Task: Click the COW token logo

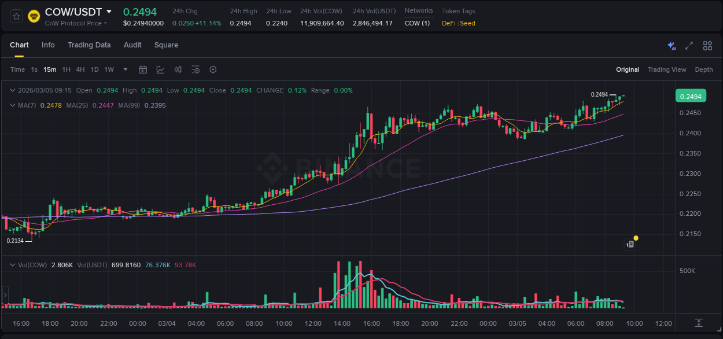Action: 34,16
